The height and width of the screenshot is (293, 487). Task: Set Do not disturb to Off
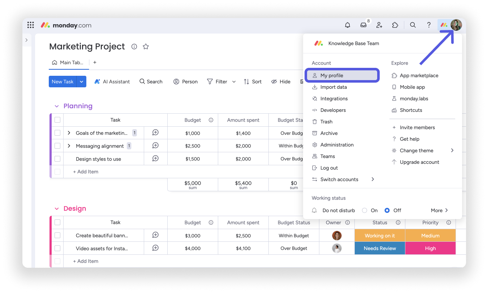pyautogui.click(x=387, y=210)
